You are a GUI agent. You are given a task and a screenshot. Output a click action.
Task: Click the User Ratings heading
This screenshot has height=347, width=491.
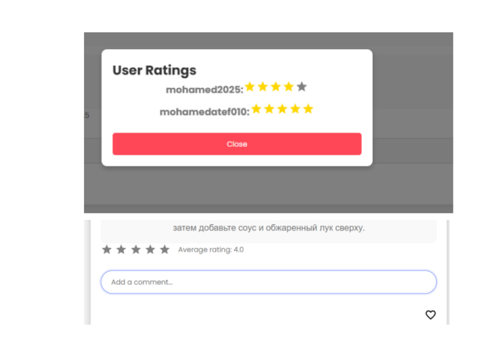pyautogui.click(x=154, y=70)
